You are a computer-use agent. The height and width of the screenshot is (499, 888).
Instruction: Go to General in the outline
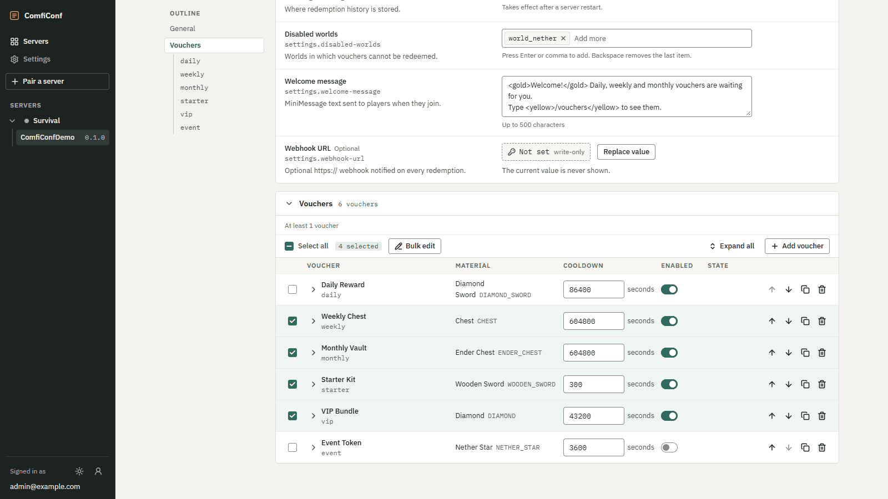(x=214, y=29)
